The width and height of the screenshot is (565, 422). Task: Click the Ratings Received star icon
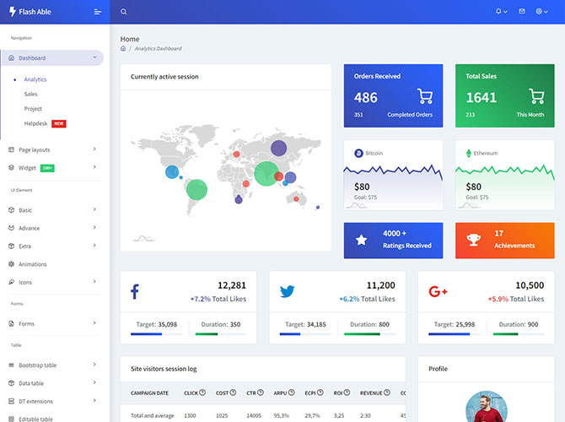coord(361,240)
